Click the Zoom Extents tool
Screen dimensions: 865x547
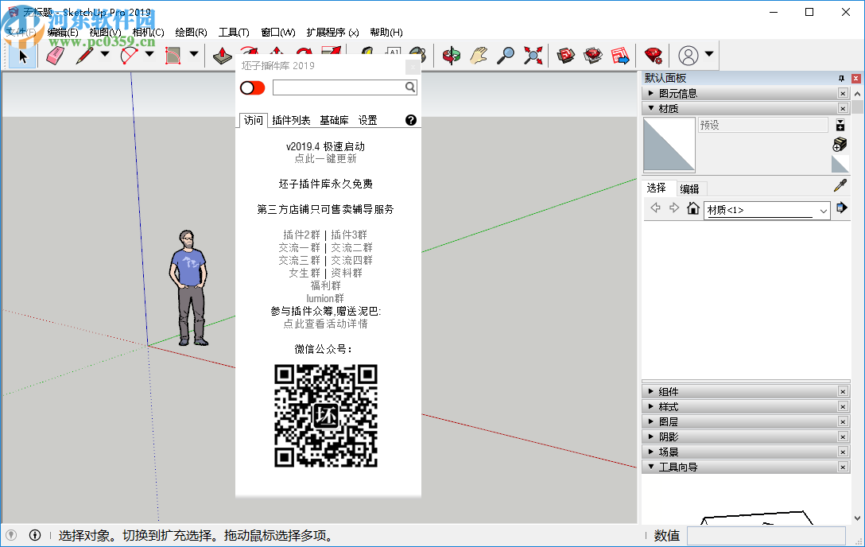[x=533, y=55]
